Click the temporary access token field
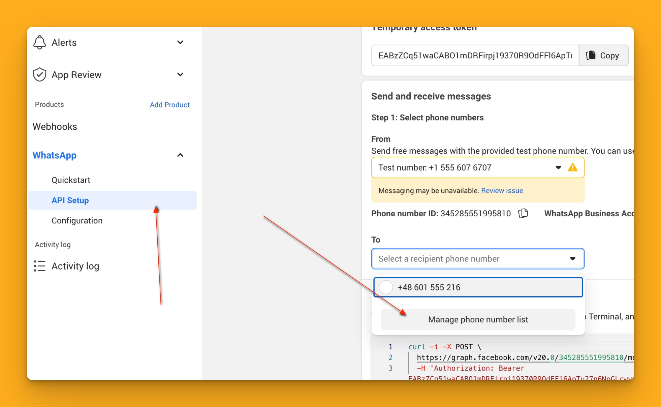661x407 pixels. (x=475, y=55)
